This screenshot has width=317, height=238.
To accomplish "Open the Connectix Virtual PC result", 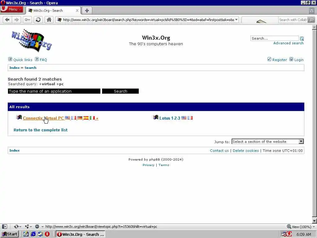I will coord(43,118).
